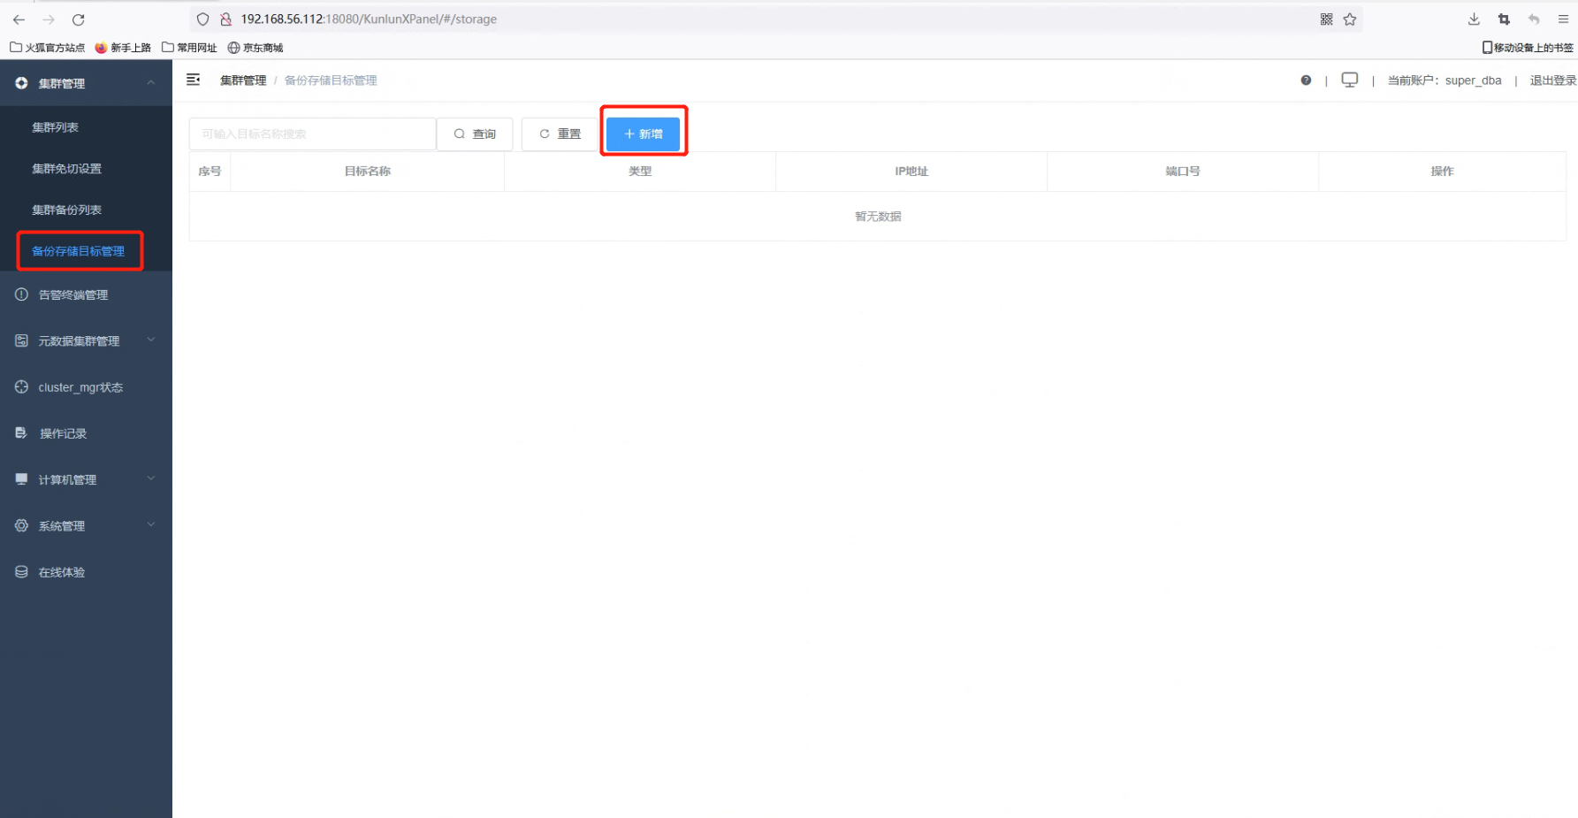Reload the page with the refresh icon
This screenshot has width=1578, height=818.
(79, 19)
